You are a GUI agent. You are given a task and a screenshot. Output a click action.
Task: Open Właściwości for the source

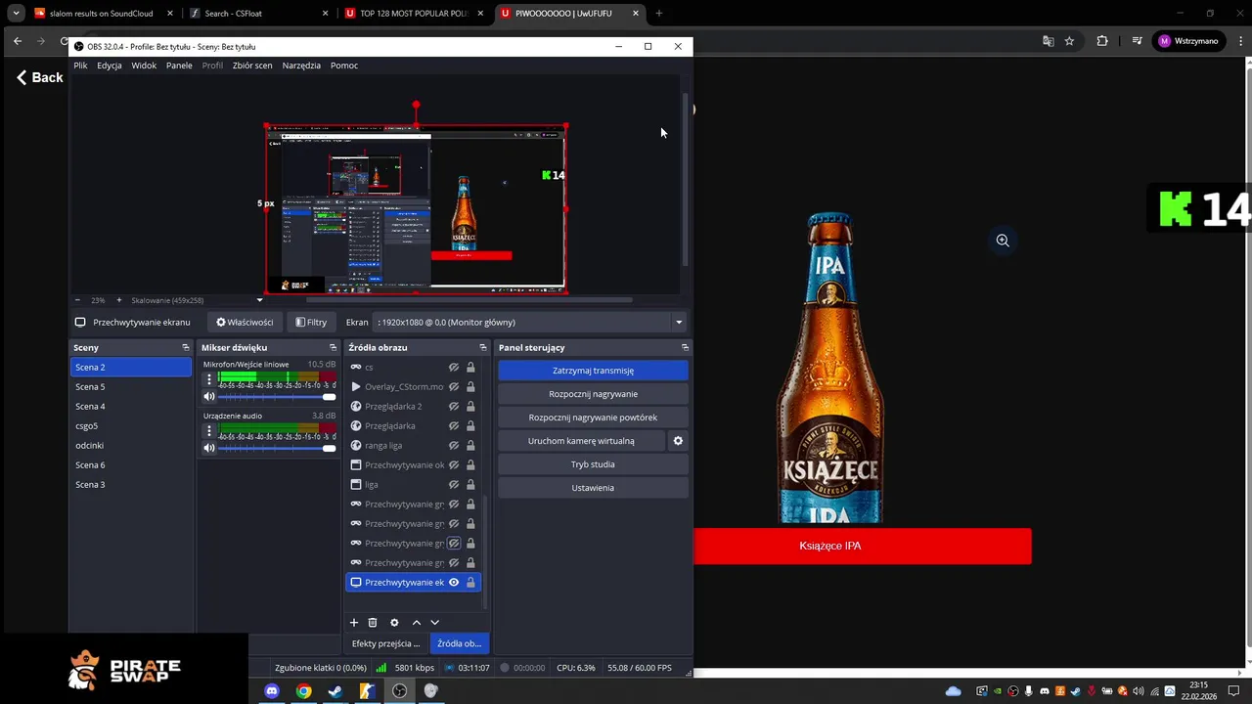point(245,323)
